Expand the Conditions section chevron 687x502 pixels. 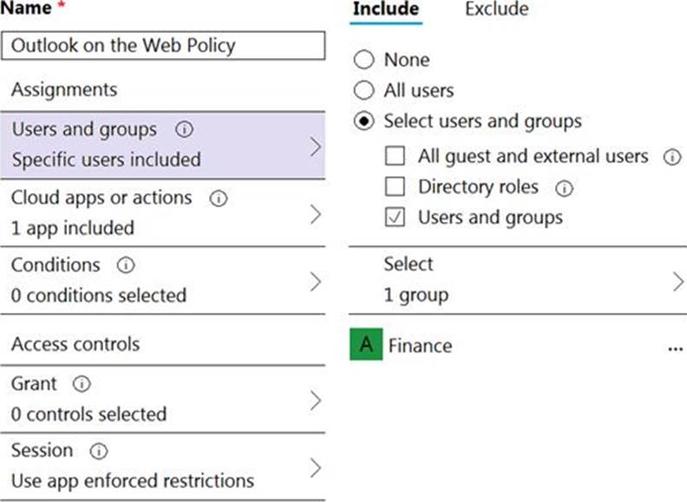click(315, 281)
